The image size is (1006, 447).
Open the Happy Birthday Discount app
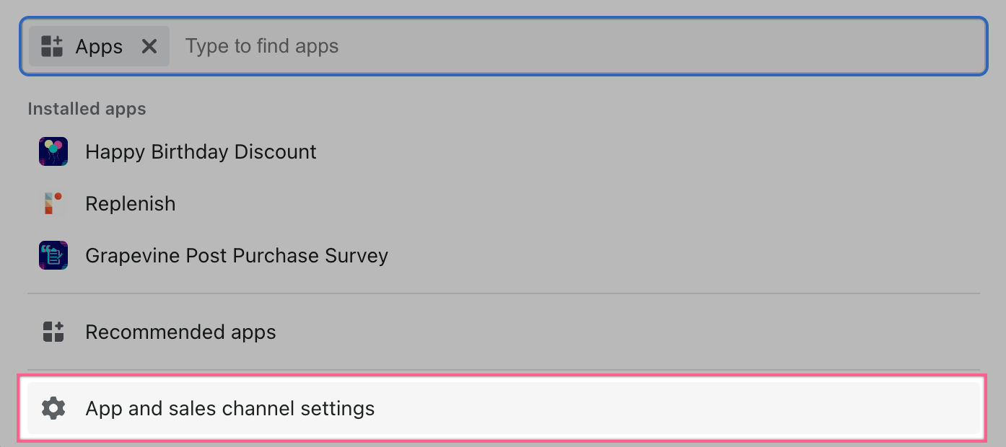(x=201, y=152)
